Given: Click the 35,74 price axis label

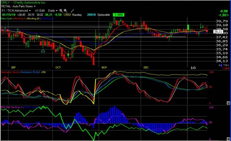Looking at the screenshot, I should 222,49.
